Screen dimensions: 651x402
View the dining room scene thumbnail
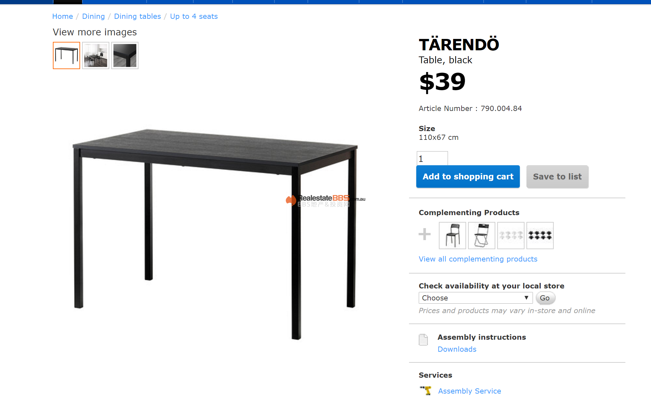tap(96, 55)
